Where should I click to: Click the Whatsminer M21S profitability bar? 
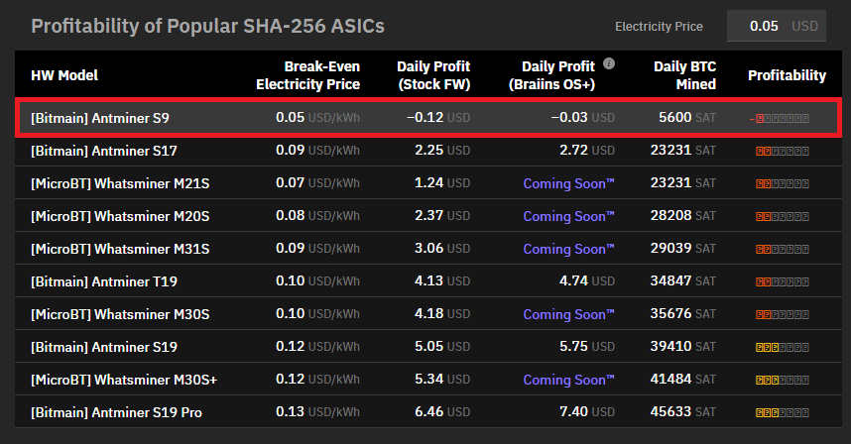(x=783, y=183)
